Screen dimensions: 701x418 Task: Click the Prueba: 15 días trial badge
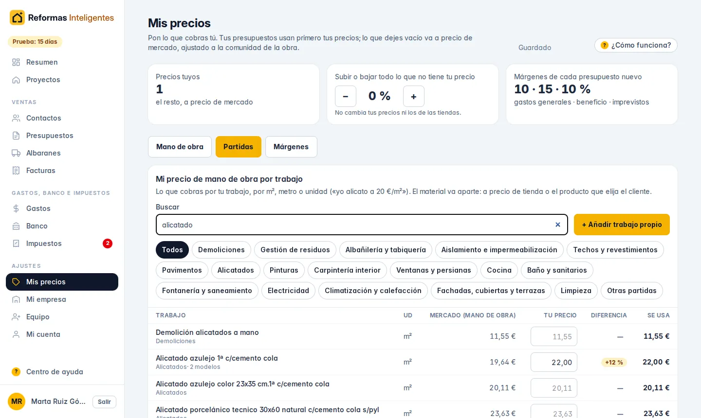[x=35, y=42]
